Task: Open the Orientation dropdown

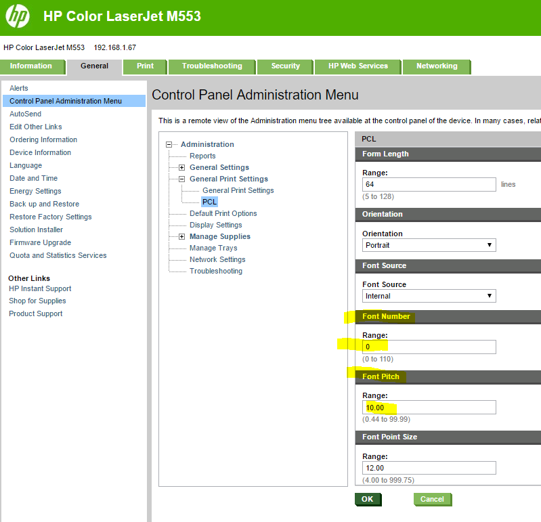Action: point(429,245)
